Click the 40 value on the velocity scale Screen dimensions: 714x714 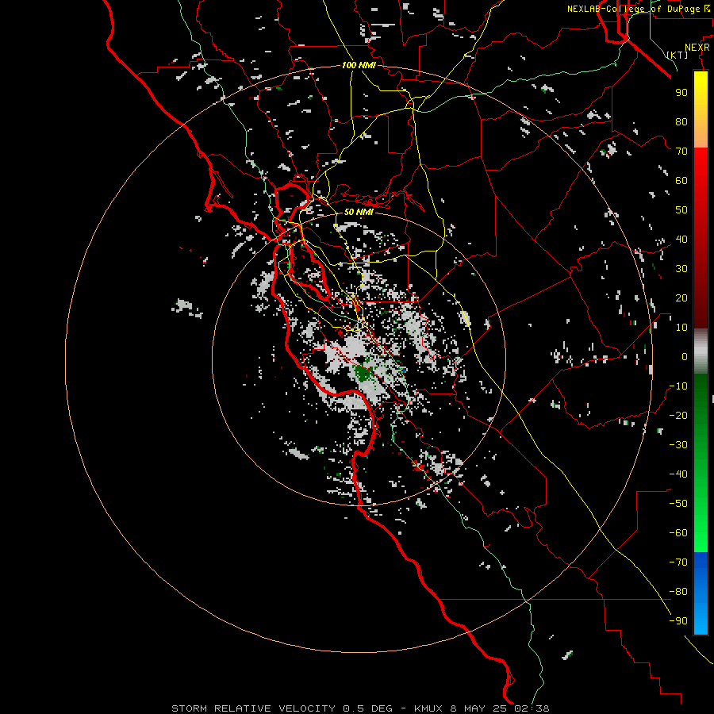click(681, 239)
